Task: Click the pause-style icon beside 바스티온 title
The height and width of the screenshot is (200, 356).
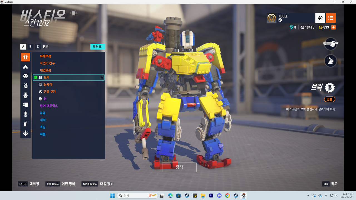Action: (x=73, y=13)
